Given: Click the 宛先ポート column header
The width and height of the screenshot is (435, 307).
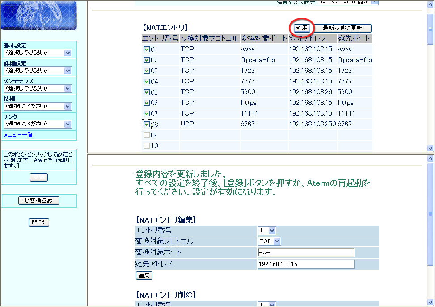Looking at the screenshot, I should tap(354, 38).
